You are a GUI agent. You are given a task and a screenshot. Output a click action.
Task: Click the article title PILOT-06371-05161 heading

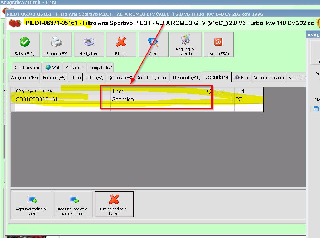pos(169,23)
